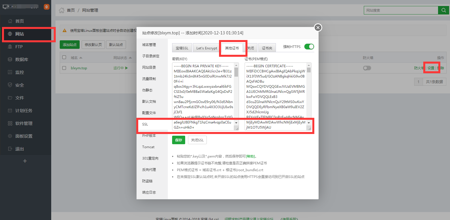Click the 添加站点 button

70,45
